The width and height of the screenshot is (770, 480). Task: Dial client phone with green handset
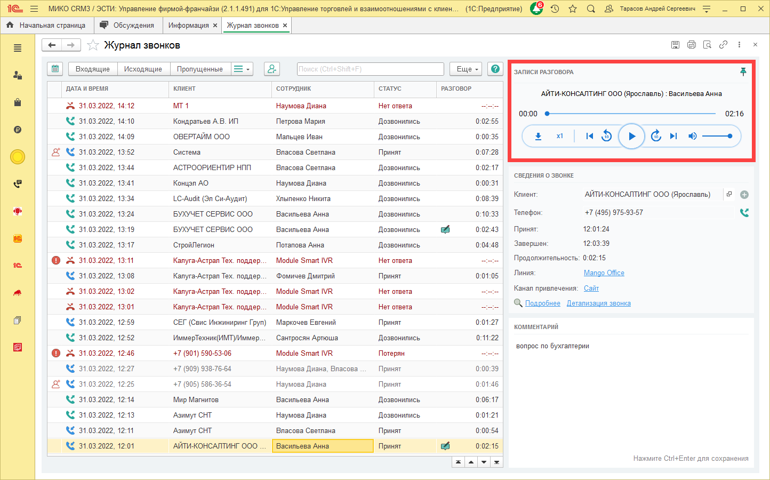744,212
